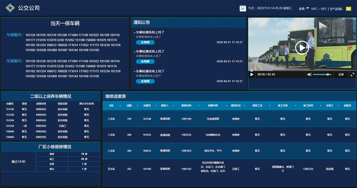This screenshot has height=188, width=357.
Task: Click the 维修状态 column header
Action: 236,106
